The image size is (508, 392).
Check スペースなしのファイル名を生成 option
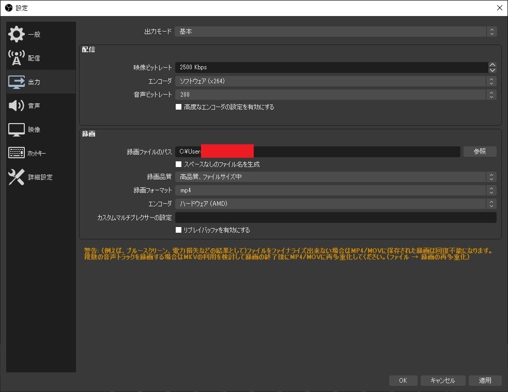[178, 164]
